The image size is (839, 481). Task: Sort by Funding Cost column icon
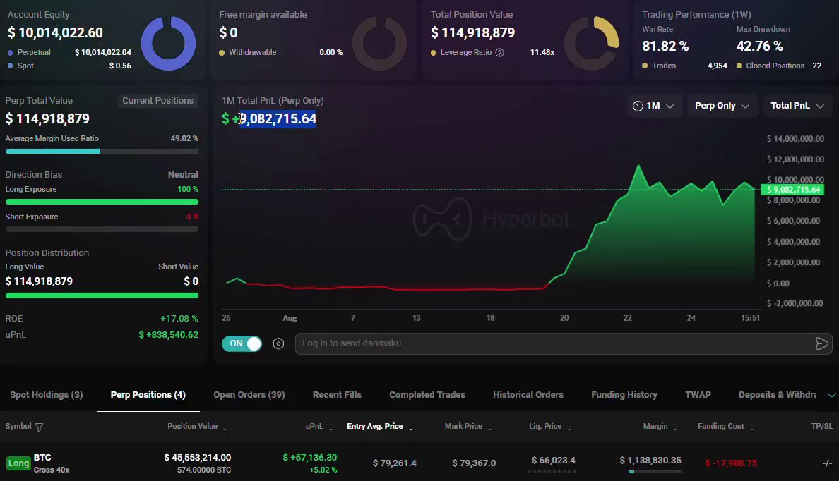752,427
